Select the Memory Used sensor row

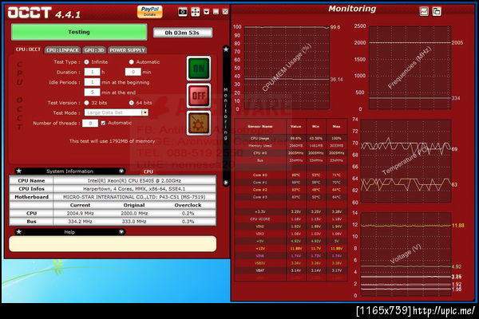(x=291, y=146)
